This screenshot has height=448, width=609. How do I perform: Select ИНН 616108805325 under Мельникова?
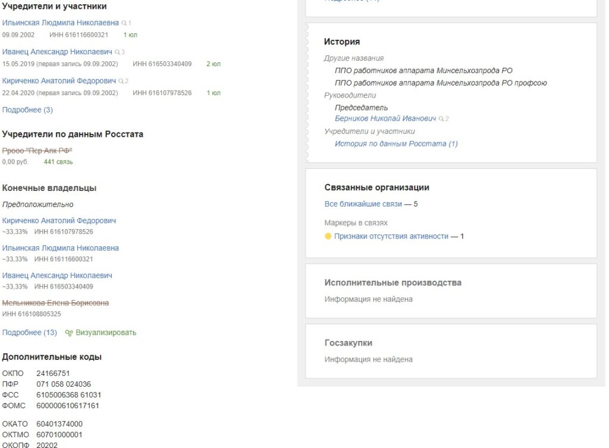32,314
